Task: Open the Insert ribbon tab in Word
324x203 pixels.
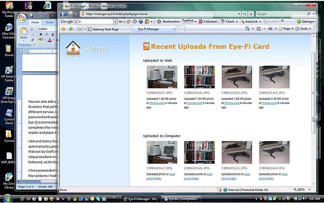Action: click(49, 22)
